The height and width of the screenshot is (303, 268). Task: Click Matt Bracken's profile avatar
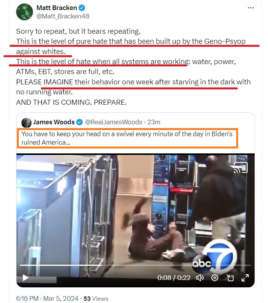tap(25, 12)
